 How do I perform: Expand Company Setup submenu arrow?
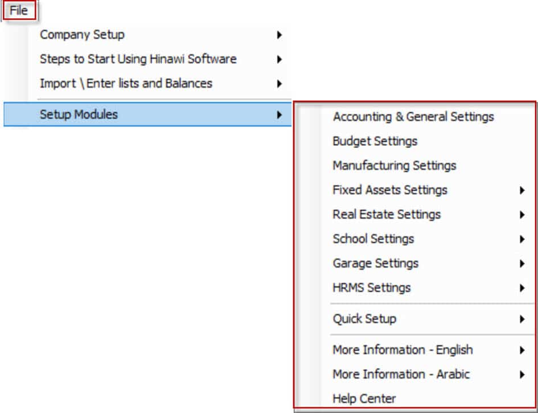[280, 35]
